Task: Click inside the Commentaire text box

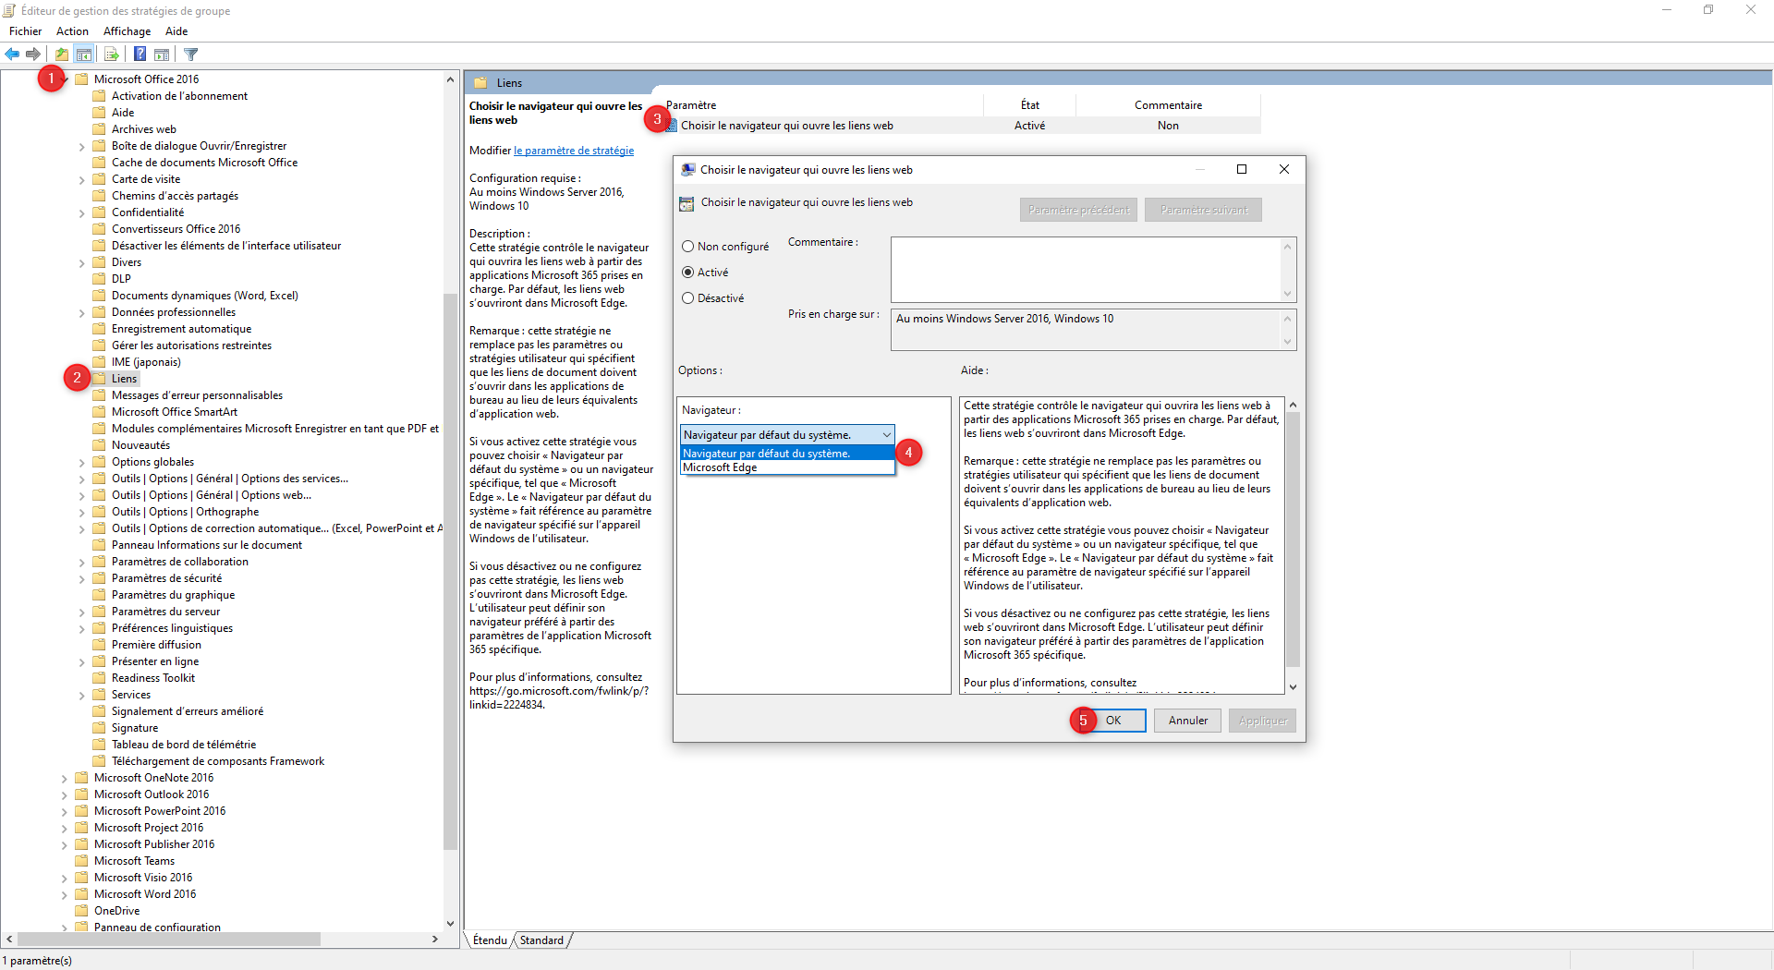Action: pos(1086,270)
